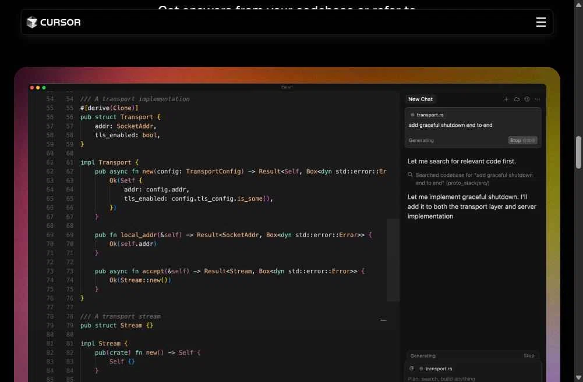This screenshot has height=382, width=583.
Task: Start a new chat with the plus icon
Action: [506, 99]
